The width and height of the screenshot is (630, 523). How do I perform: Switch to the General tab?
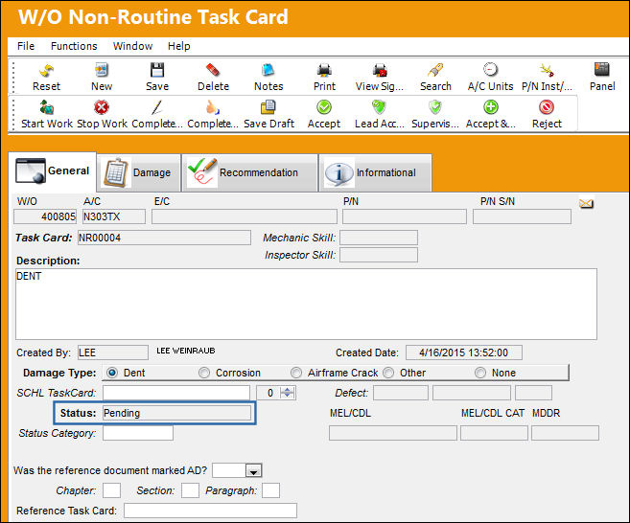(53, 171)
